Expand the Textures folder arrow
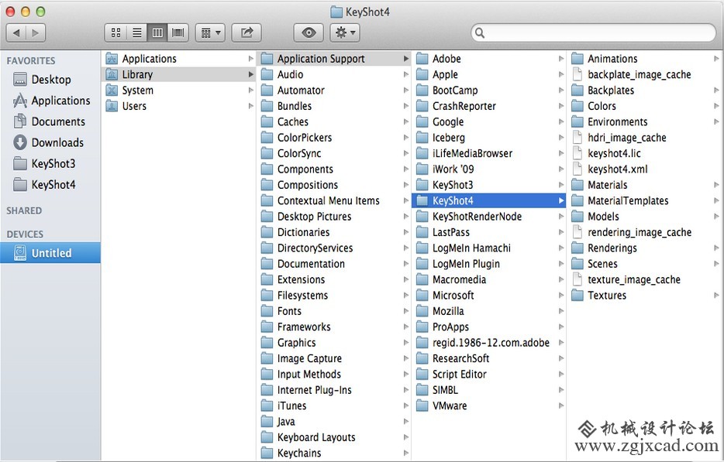The height and width of the screenshot is (462, 724). point(716,295)
